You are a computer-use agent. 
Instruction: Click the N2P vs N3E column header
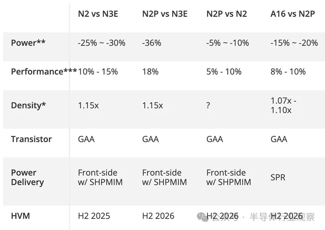[x=164, y=14]
